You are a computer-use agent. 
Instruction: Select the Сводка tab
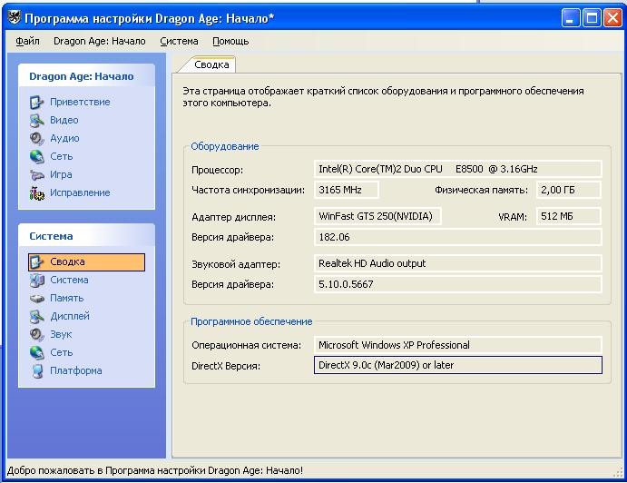[x=211, y=64]
